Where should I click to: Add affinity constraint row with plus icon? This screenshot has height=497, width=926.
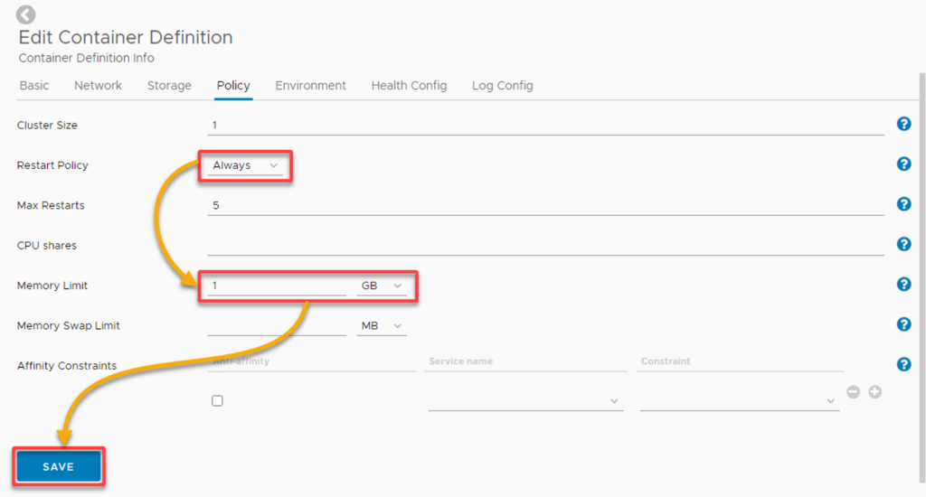tap(875, 392)
